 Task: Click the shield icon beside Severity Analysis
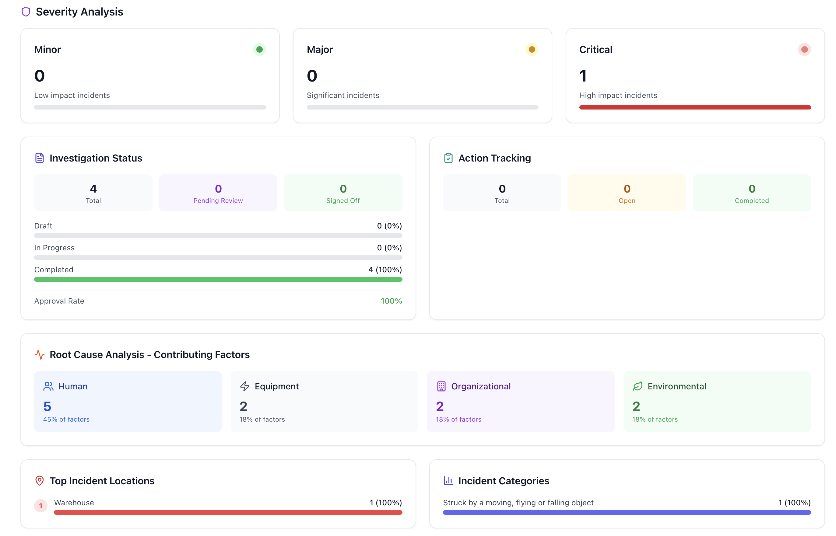[x=26, y=12]
